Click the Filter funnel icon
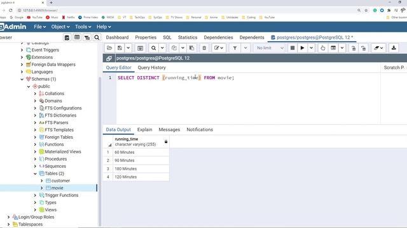The width and height of the screenshot is (407, 228). (235, 48)
